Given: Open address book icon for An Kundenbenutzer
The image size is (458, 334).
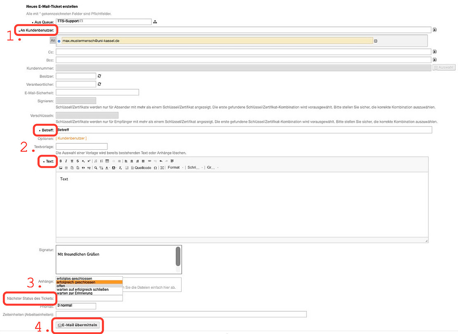Looking at the screenshot, I should (x=434, y=30).
